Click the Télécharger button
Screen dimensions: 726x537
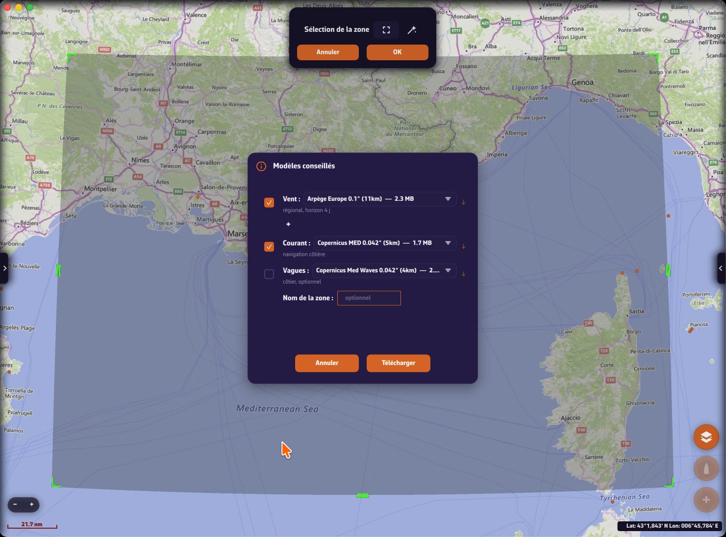pyautogui.click(x=399, y=363)
